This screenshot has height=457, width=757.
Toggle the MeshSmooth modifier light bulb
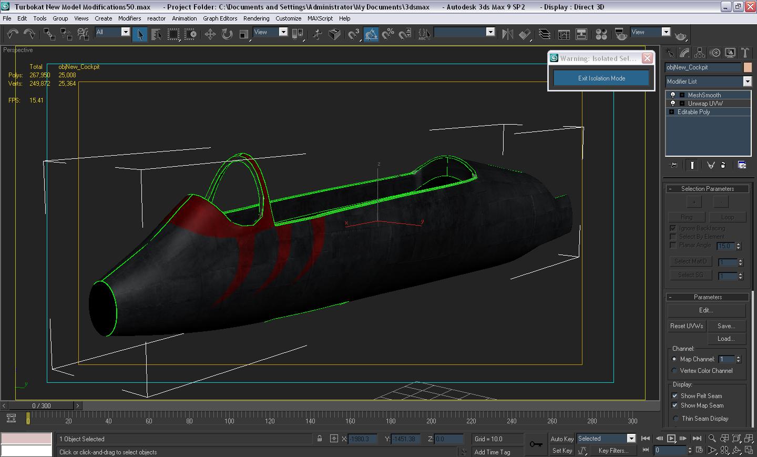[x=673, y=95]
